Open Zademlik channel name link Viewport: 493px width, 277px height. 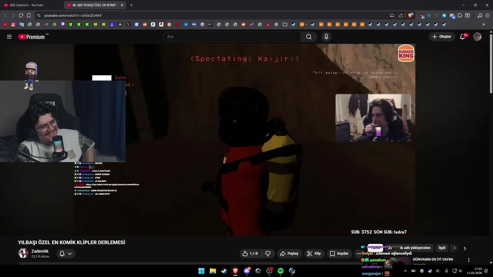click(40, 251)
